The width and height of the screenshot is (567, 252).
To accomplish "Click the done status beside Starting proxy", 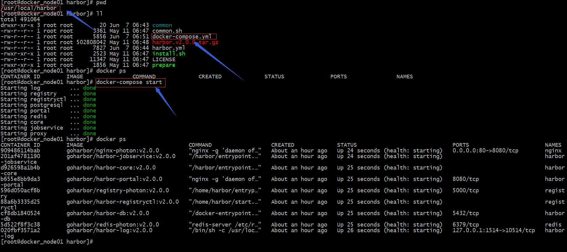I will point(90,133).
